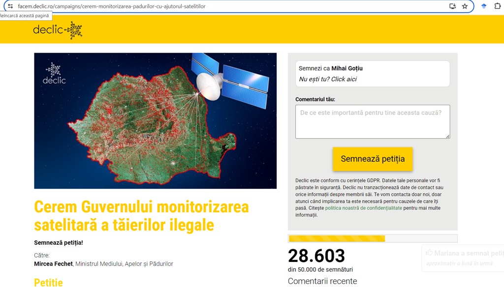504x287 pixels.
Task: Click the site information icon in address bar
Action: point(10,6)
